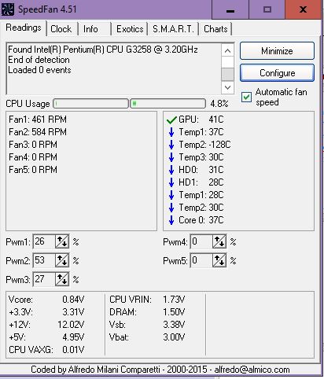Click the 'Loaded 0 events' log line
The image size is (324, 379).
[x=39, y=70]
